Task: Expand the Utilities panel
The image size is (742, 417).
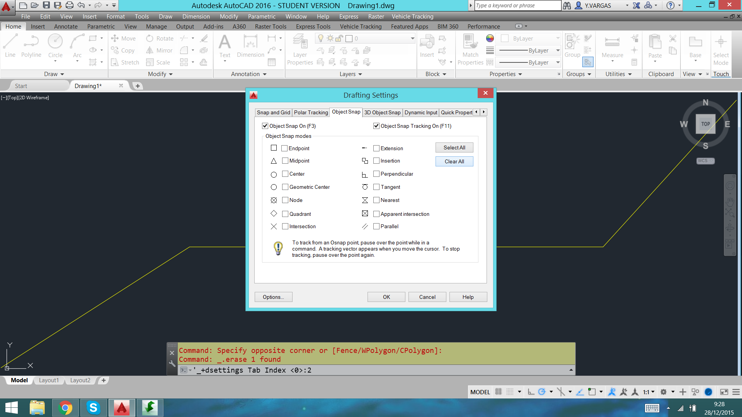Action: tap(618, 74)
